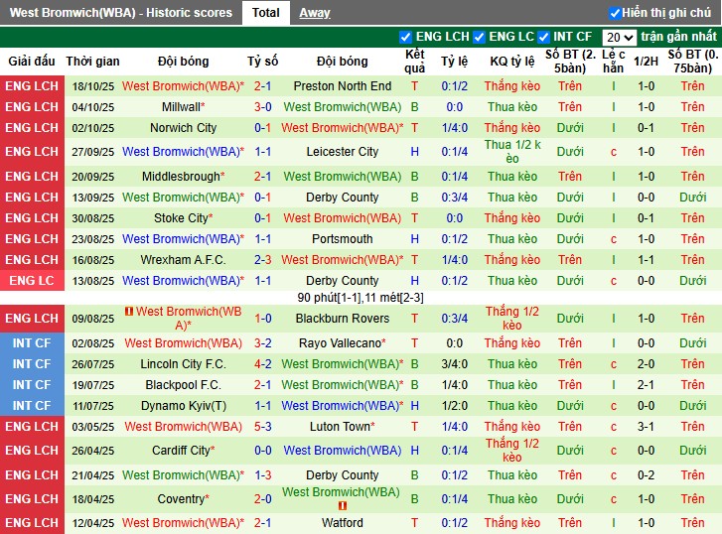This screenshot has width=722, height=534.
Task: Click the ENG LC league cell on 13/08/25
Action: (32, 280)
